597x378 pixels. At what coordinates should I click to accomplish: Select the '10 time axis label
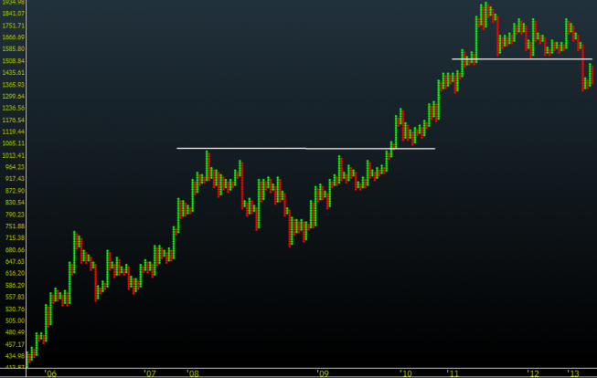tap(406, 373)
